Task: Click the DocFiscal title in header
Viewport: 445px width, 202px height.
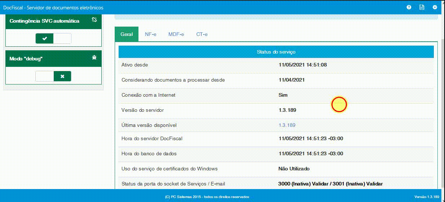Action: pos(53,8)
